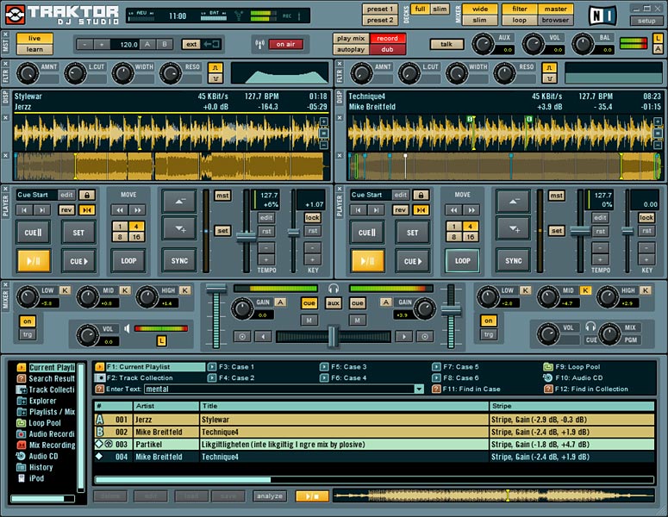Toggle the key lock on the left deck

[312, 218]
